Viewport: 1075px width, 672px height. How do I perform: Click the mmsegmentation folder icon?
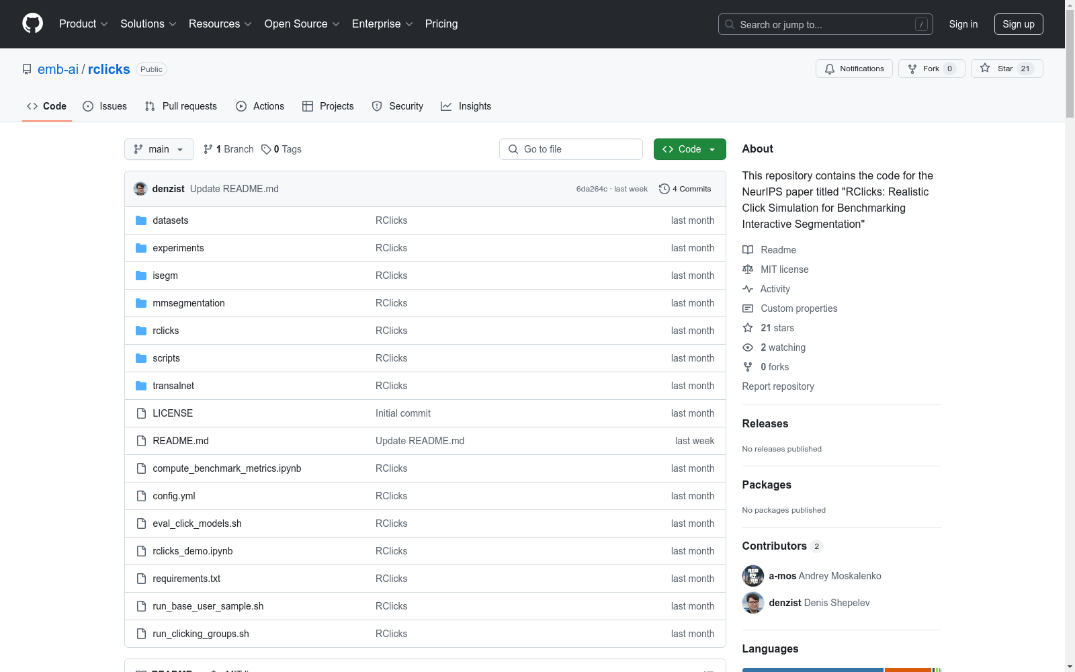[141, 303]
